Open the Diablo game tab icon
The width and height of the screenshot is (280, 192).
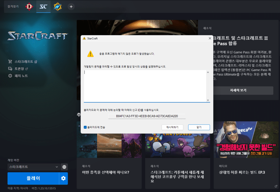[x=29, y=7]
